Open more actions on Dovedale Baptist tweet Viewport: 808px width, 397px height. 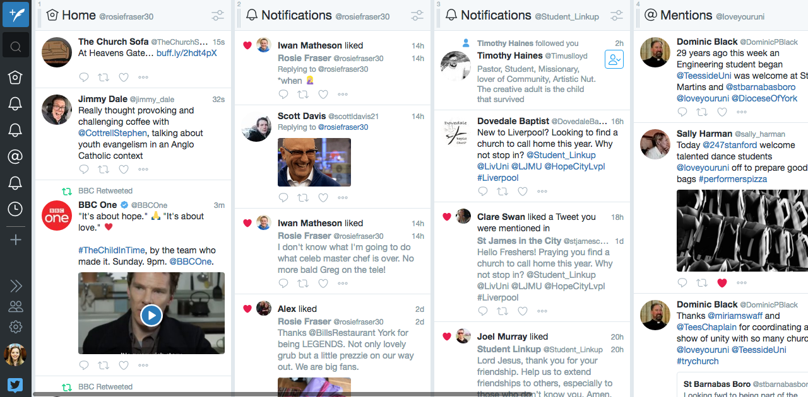tap(542, 192)
